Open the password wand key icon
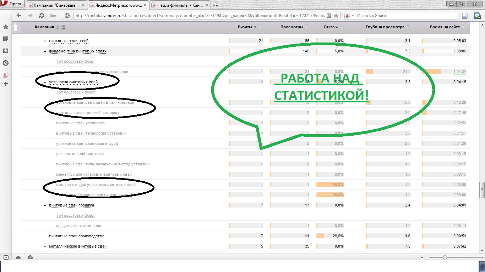The height and width of the screenshot is (272, 485). 53,16
